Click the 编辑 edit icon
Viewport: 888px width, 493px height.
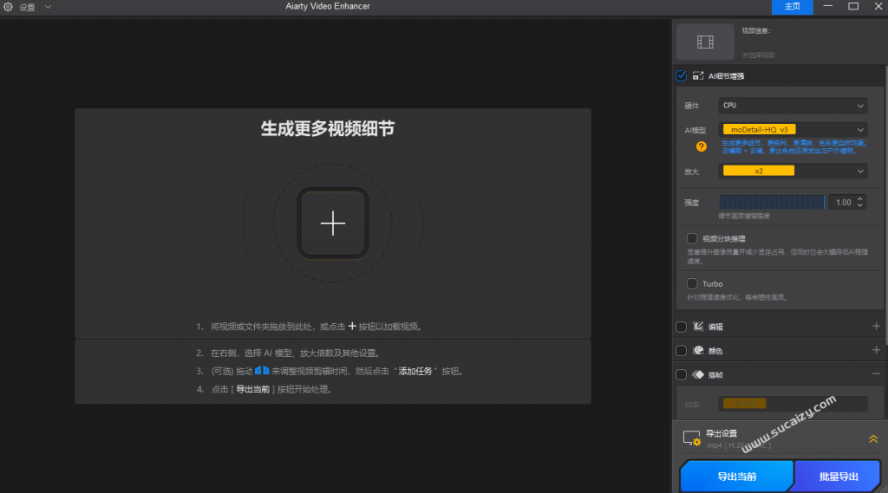[698, 327]
